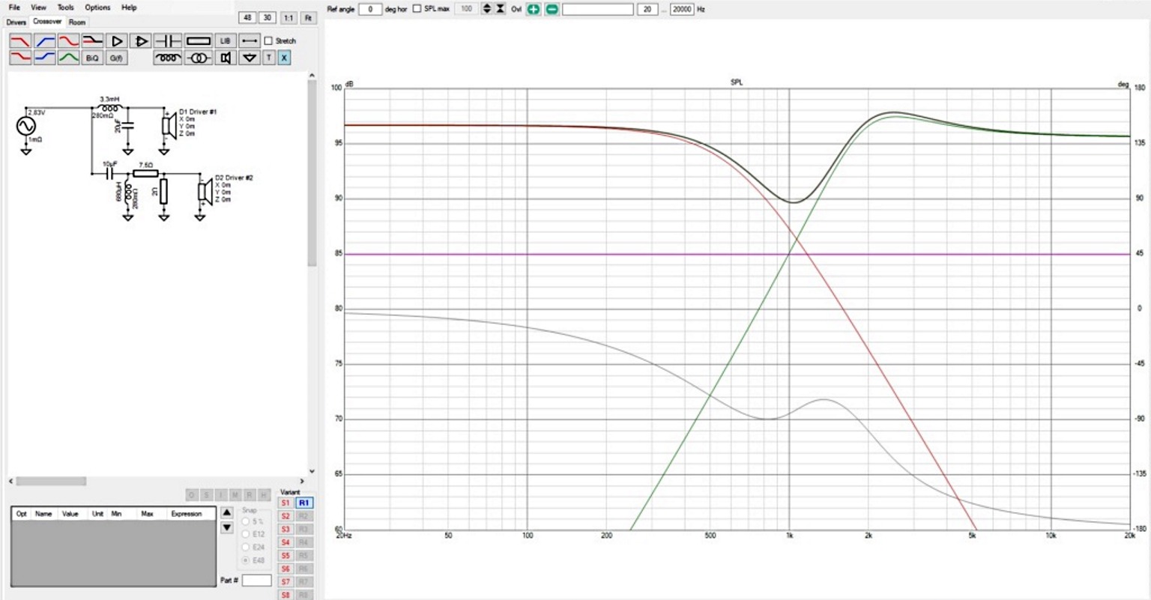The height and width of the screenshot is (600, 1151).
Task: Add the blue high-pass filter block, top row
Action: 44,40
